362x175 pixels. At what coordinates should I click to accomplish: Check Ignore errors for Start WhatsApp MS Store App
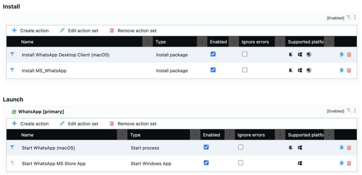[x=241, y=163]
